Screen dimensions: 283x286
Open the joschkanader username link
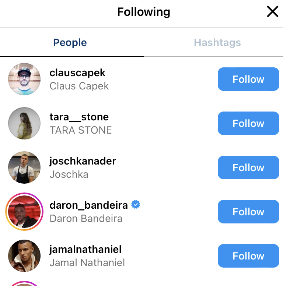(83, 161)
